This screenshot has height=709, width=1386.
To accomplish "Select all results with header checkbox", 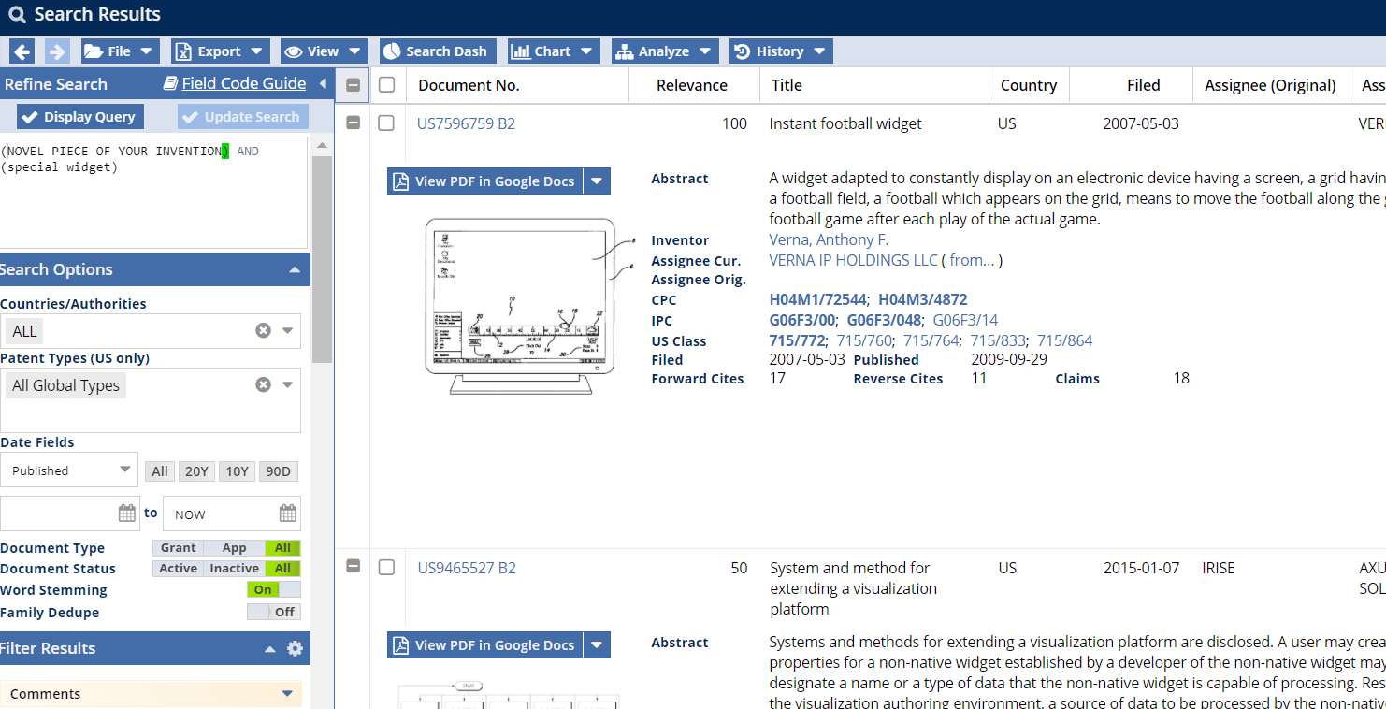I will coord(386,85).
